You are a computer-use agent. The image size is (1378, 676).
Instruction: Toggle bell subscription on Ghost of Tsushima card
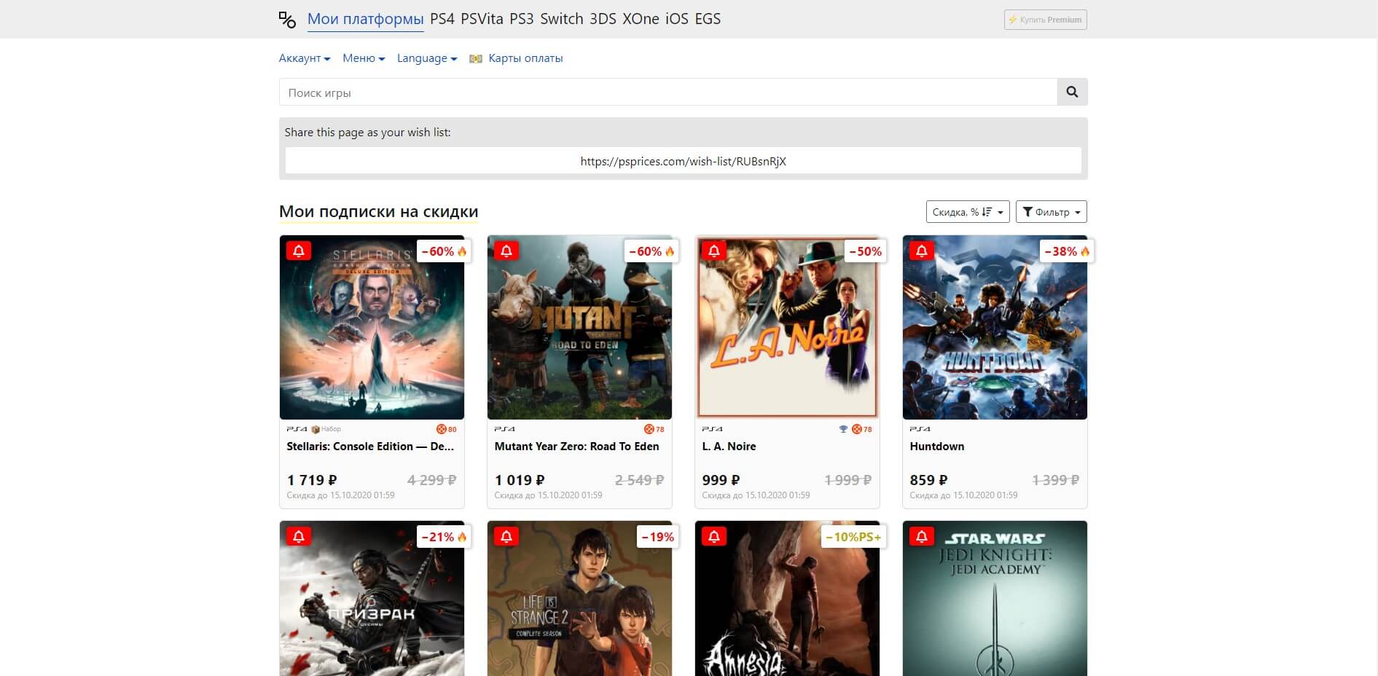click(x=299, y=536)
